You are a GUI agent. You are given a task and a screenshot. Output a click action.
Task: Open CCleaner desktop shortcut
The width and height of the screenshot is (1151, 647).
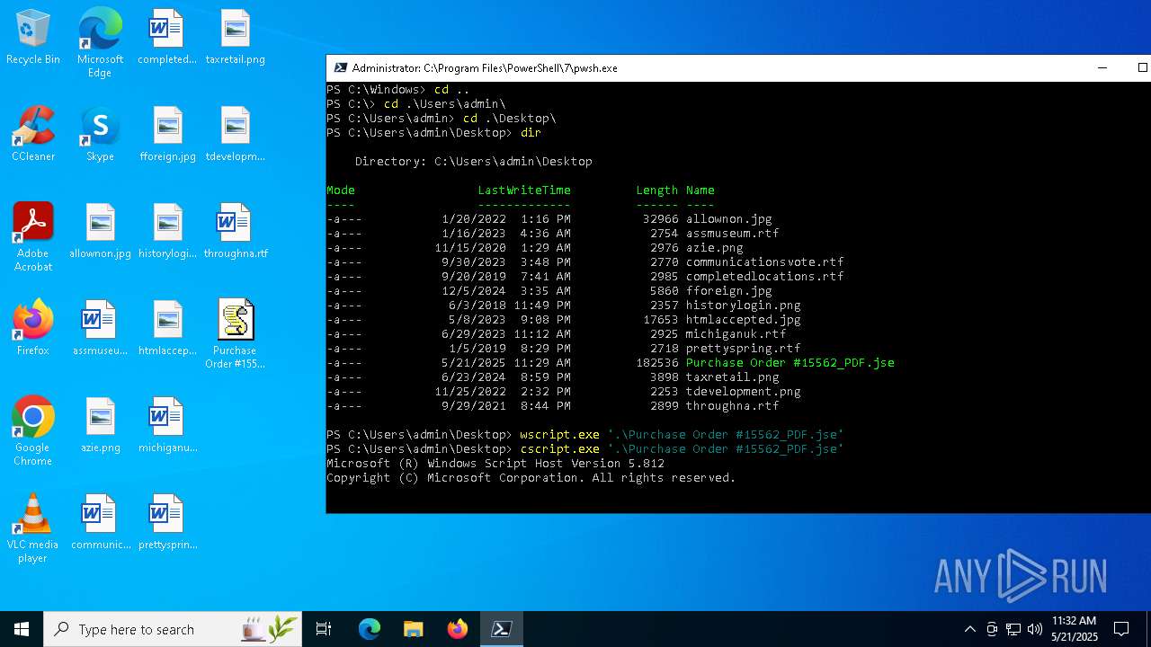click(x=33, y=135)
